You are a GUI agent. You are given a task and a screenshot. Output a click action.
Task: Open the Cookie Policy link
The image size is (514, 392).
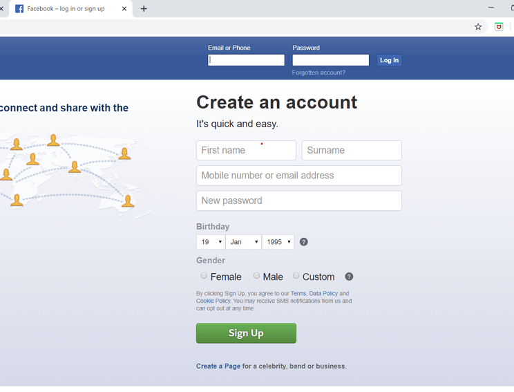click(213, 301)
